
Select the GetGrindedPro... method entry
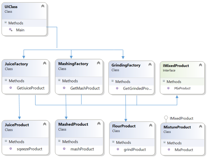[137, 88]
